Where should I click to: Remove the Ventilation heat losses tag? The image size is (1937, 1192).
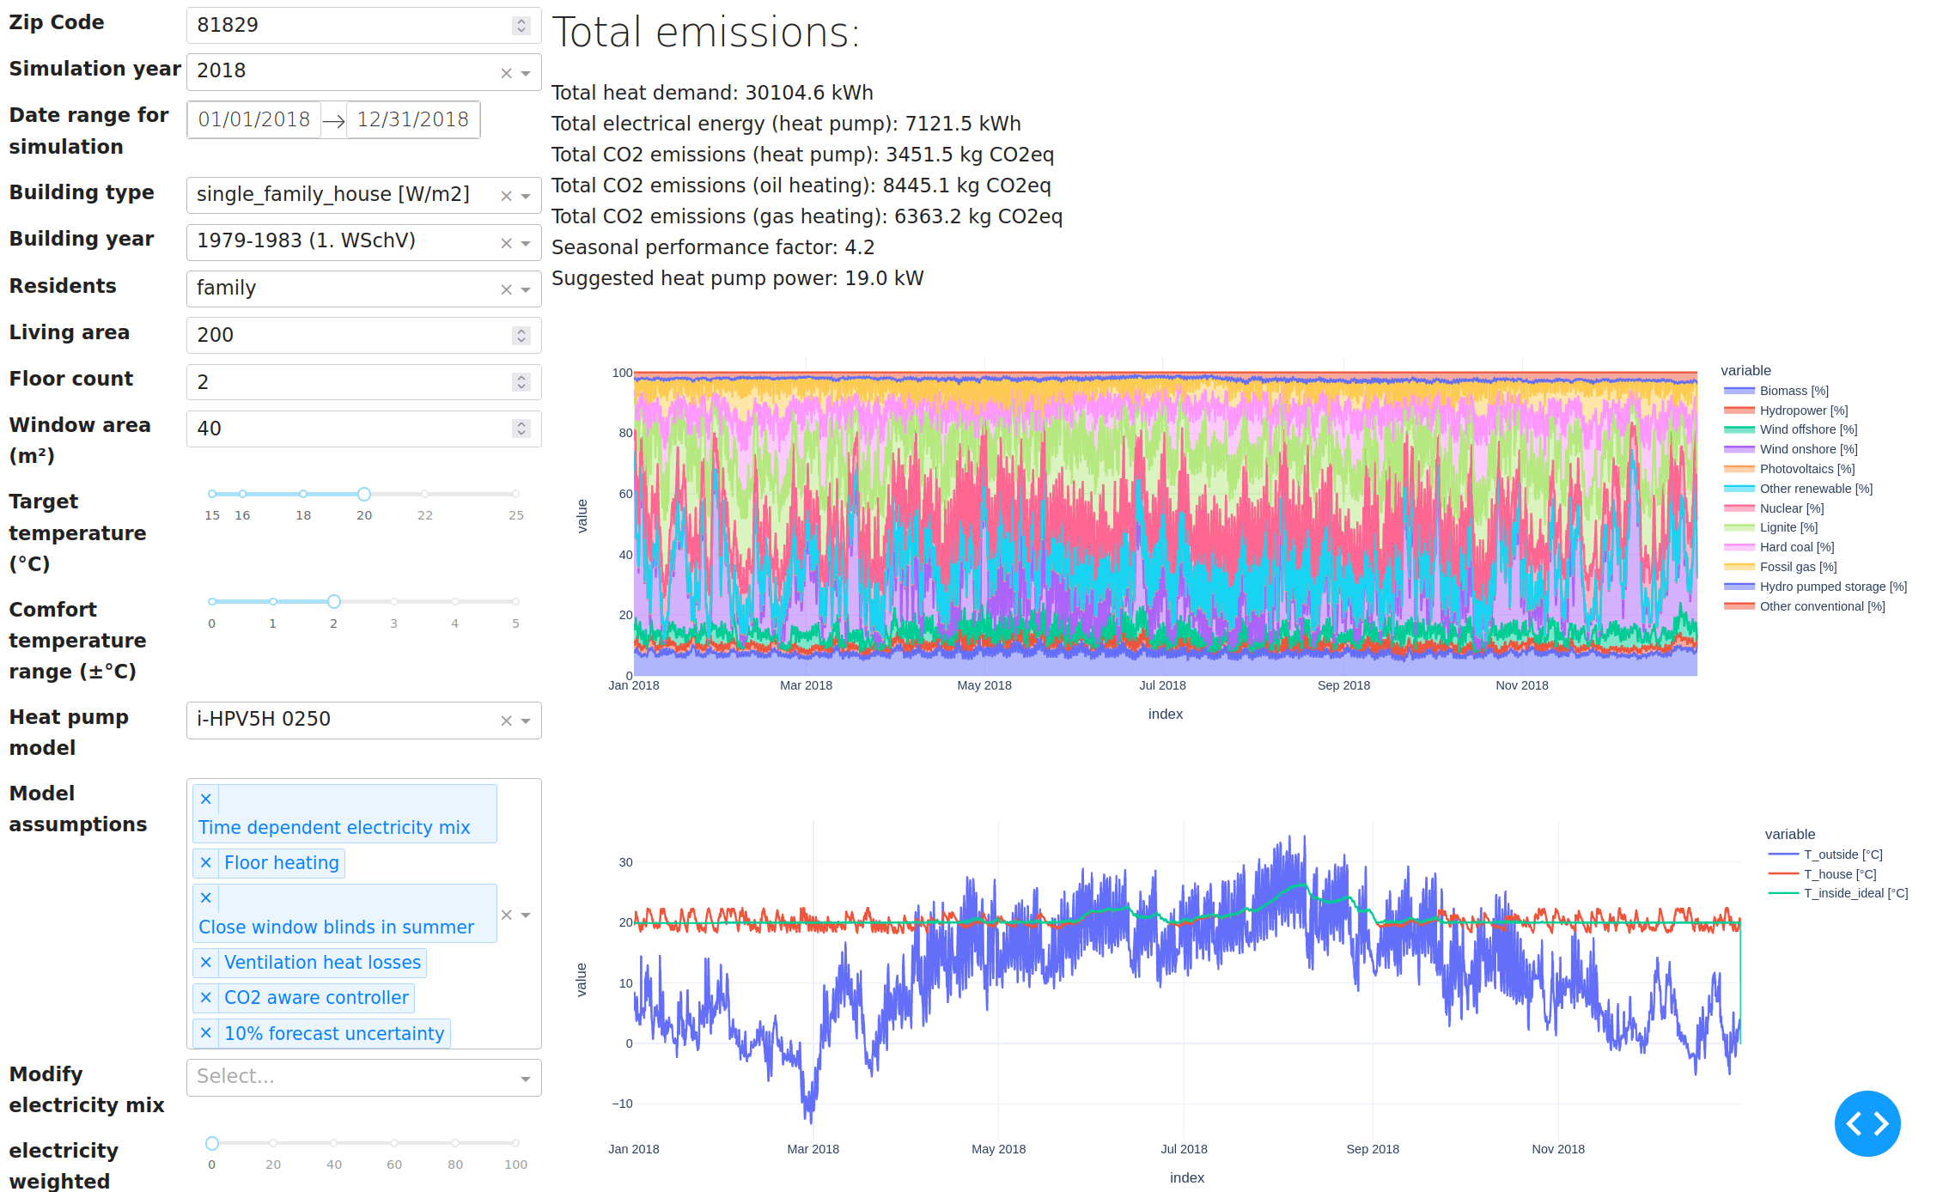pos(206,963)
